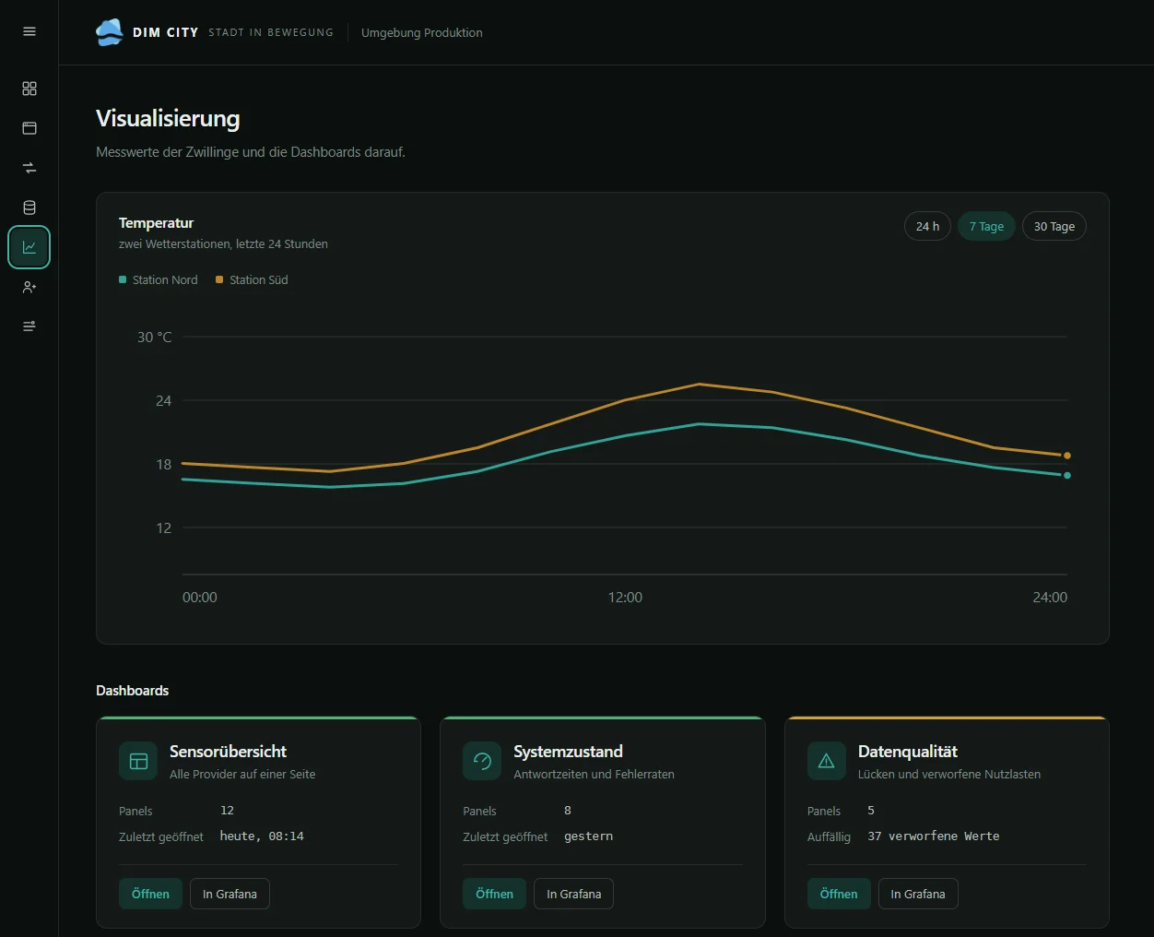Click the 'gestern' last opened value
Image resolution: width=1154 pixels, height=937 pixels.
tap(588, 836)
